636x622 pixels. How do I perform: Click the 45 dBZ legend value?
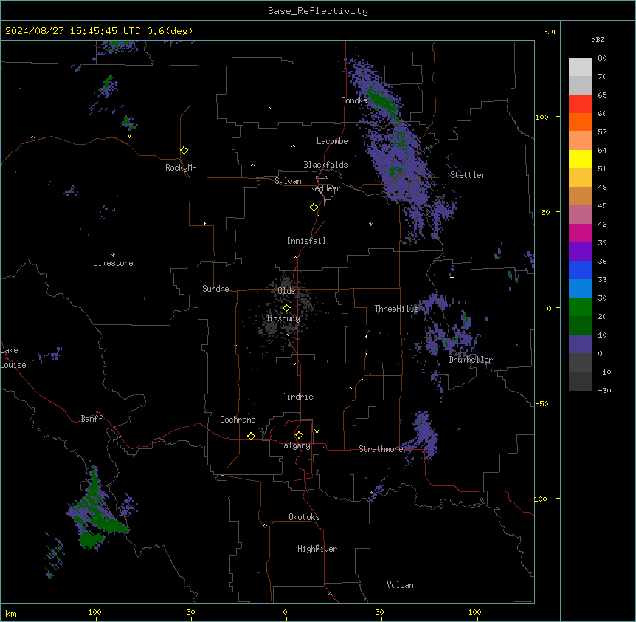(602, 206)
